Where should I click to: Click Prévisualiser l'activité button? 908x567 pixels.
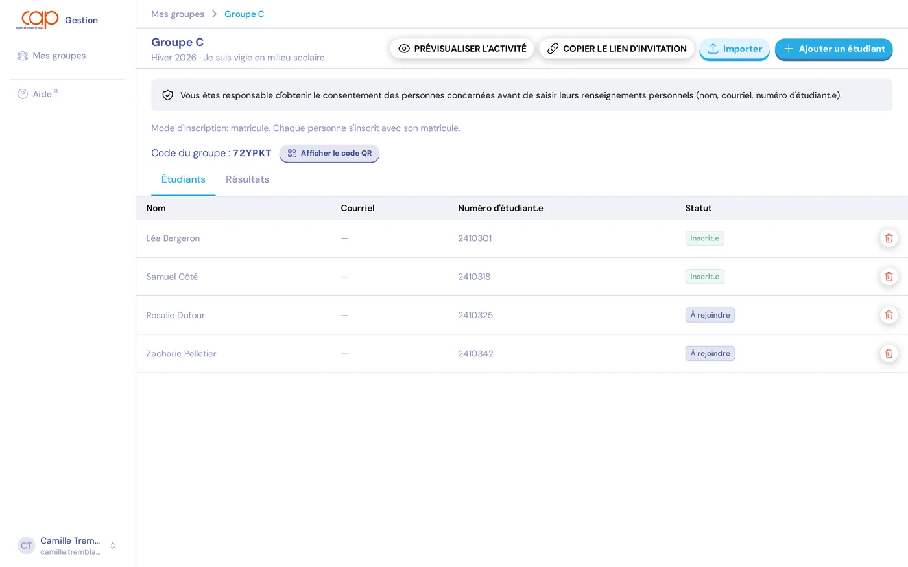pos(462,49)
